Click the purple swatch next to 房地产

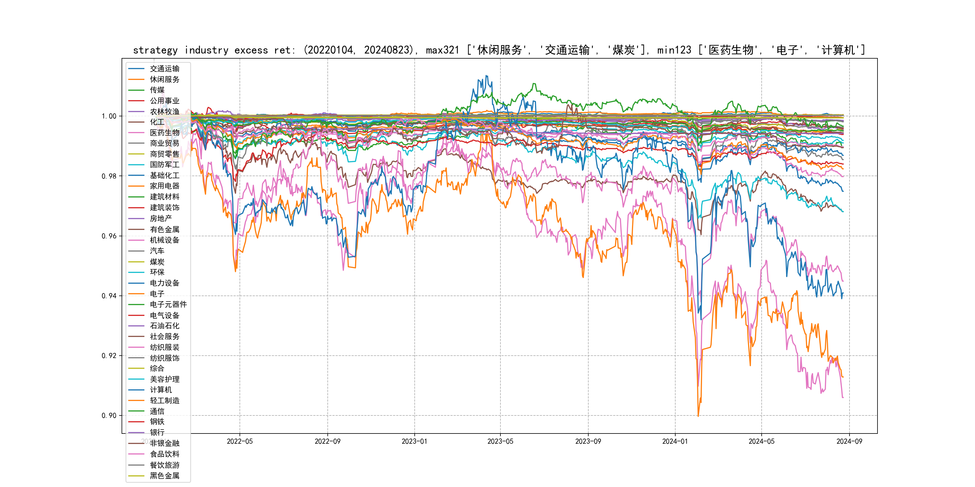click(136, 219)
